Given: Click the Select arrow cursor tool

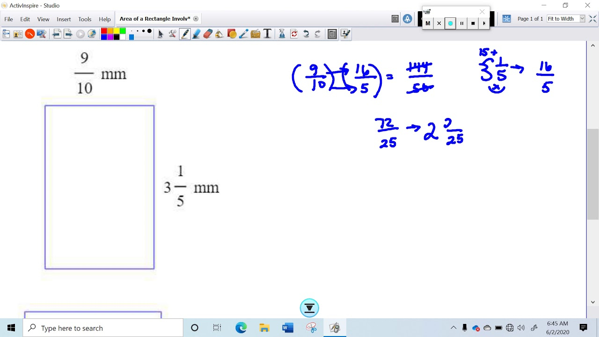Looking at the screenshot, I should pos(161,34).
